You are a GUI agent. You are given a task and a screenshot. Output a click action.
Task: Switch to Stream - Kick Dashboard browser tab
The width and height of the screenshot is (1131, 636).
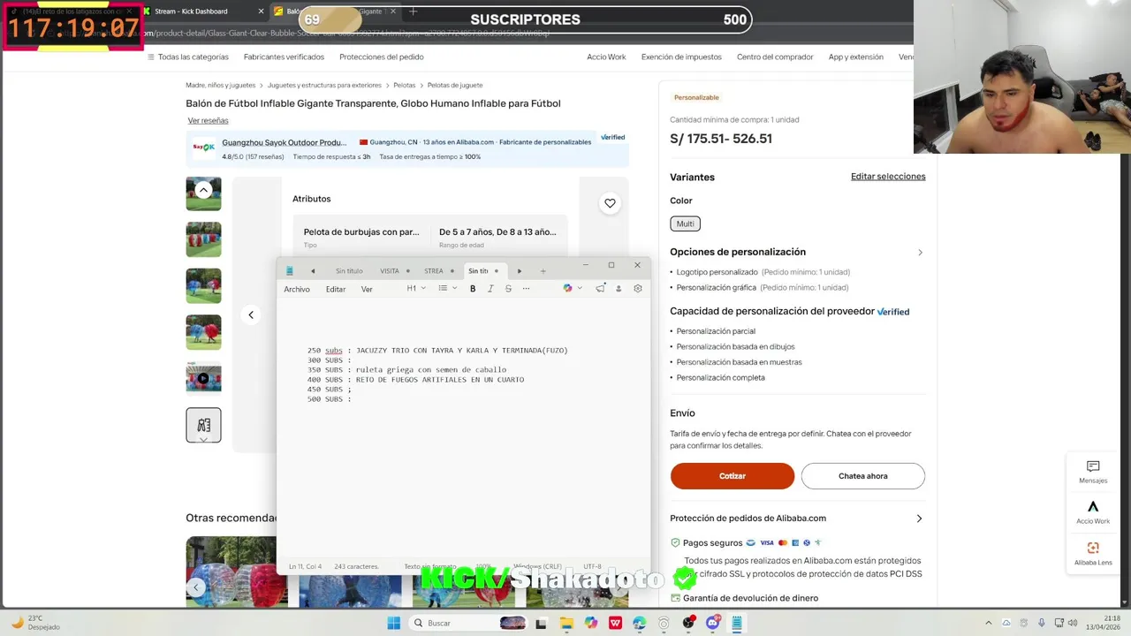point(202,11)
